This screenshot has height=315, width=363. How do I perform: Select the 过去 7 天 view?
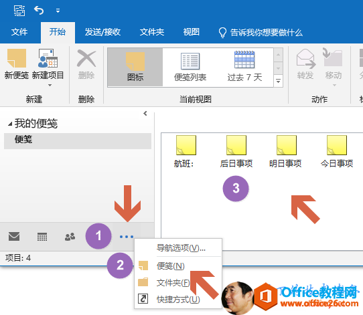click(x=244, y=68)
